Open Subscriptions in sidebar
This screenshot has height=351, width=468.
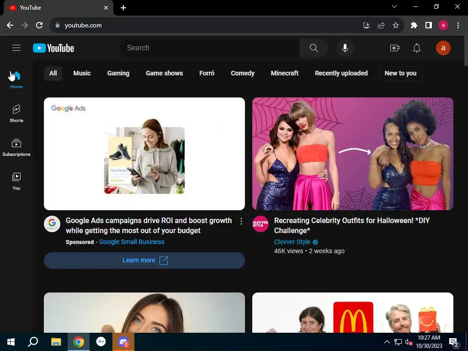coord(16,148)
